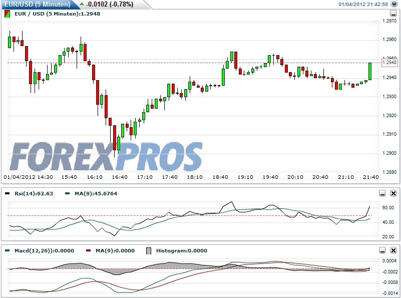Screen dimensions: 401x298
Task: Click the gray Histogram swatch in MACD legend
Action: pos(149,251)
